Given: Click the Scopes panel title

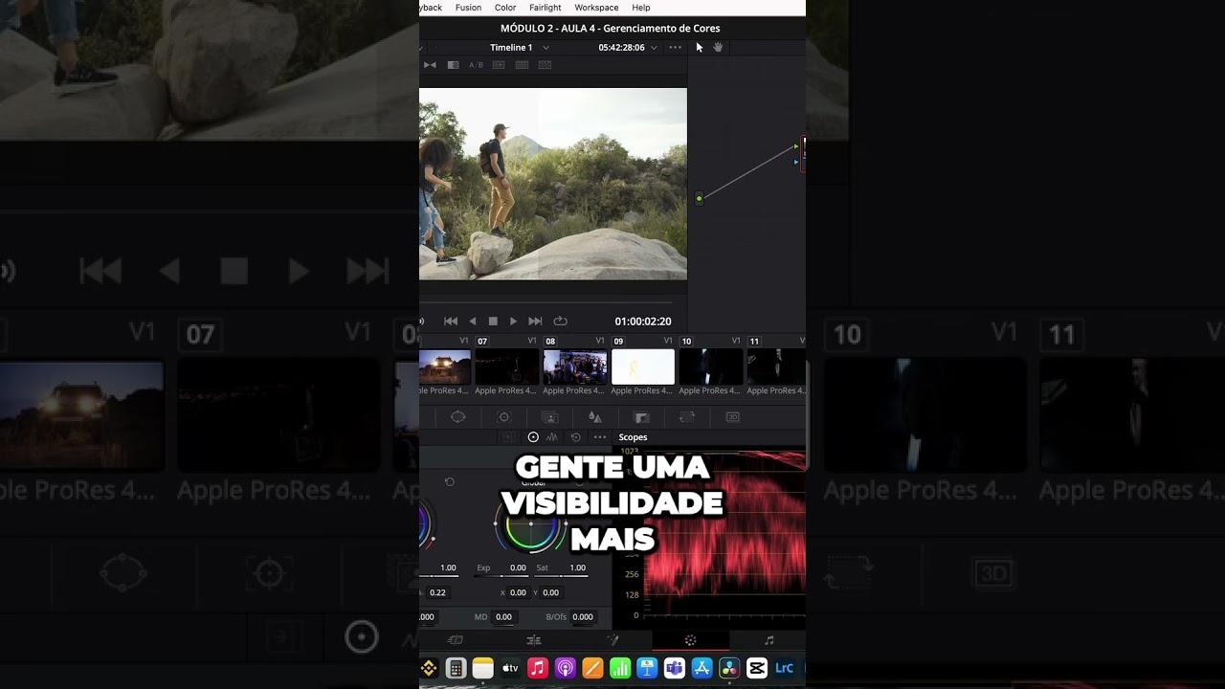Looking at the screenshot, I should [x=633, y=437].
